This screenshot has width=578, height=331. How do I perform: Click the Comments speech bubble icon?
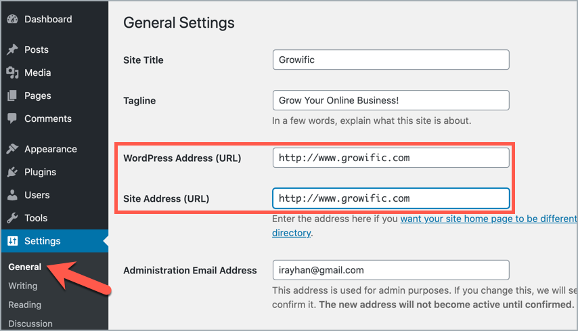pos(12,118)
